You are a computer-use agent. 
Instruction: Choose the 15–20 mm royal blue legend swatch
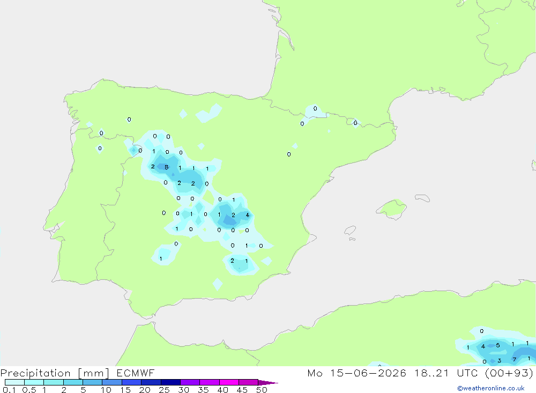(132, 382)
